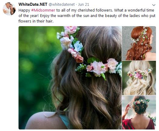Follow the #Midsommer hashtag link
Image resolution: width=159 pixels, height=131 pixels.
(43, 10)
